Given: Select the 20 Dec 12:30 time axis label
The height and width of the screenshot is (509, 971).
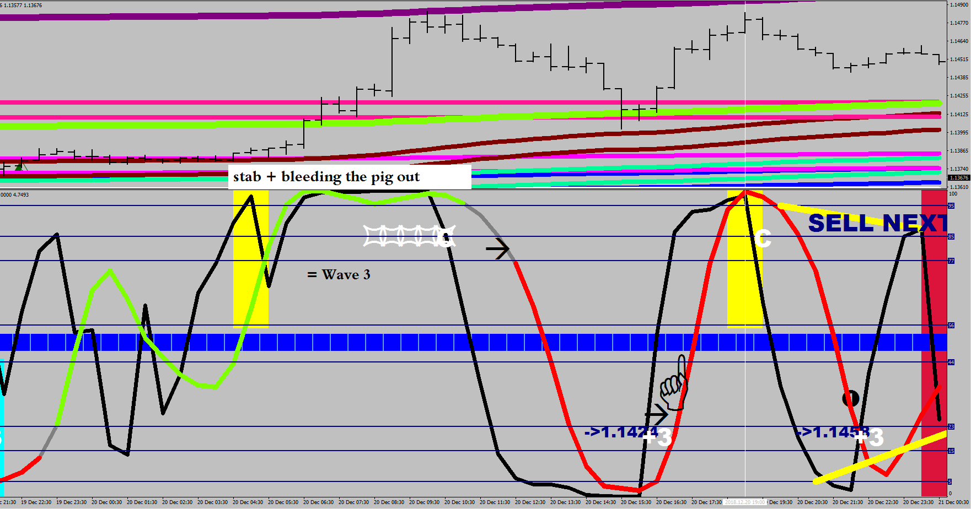Looking at the screenshot, I should click(530, 502).
